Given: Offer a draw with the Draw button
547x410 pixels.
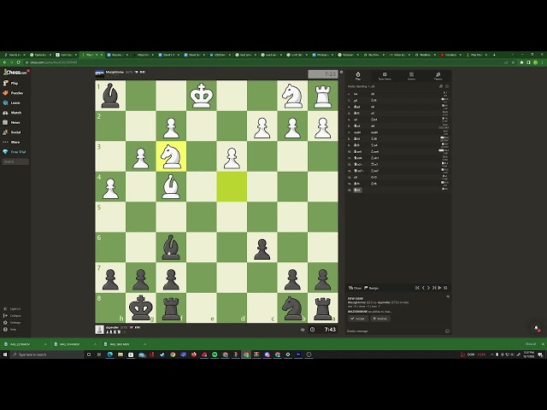Looking at the screenshot, I should point(356,288).
